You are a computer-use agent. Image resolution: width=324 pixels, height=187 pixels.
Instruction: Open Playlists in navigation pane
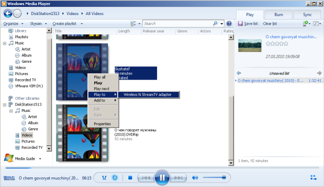click(x=21, y=37)
